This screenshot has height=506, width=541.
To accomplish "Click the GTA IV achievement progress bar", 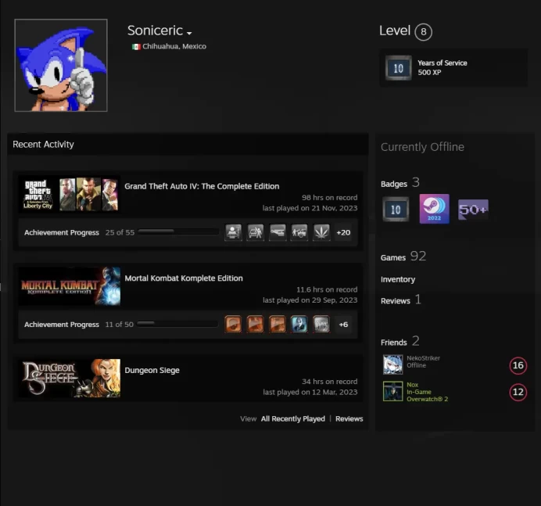I will [178, 232].
